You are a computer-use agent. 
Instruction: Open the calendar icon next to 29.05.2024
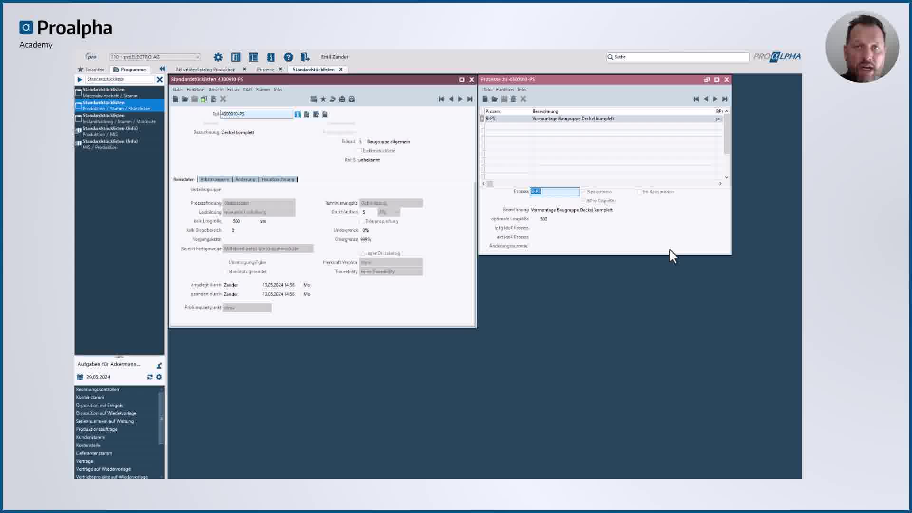80,377
